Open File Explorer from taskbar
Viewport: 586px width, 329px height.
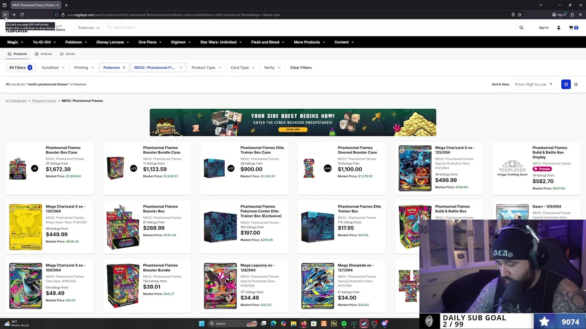click(293, 324)
